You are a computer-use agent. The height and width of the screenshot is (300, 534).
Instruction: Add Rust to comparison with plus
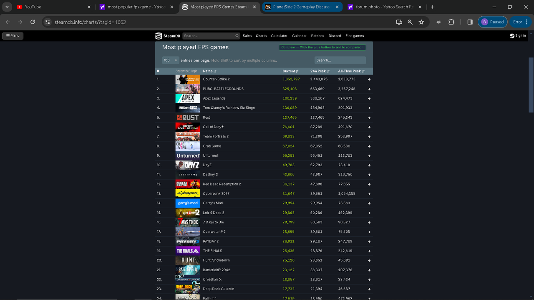coord(369,117)
